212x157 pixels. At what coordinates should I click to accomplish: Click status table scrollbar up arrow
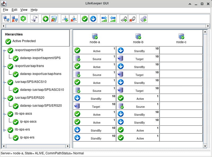tap(205, 32)
